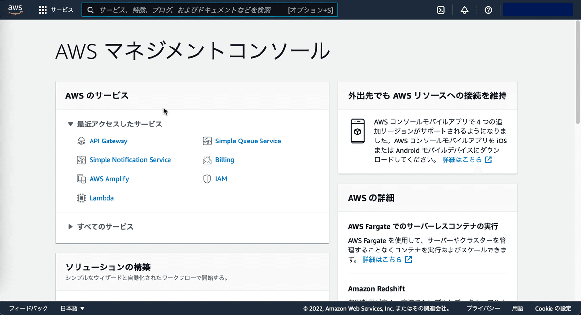The image size is (581, 315).
Task: Click the API Gateway service icon
Action: [81, 141]
